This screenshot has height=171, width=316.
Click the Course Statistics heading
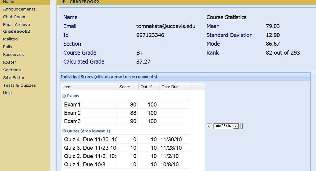click(x=226, y=17)
